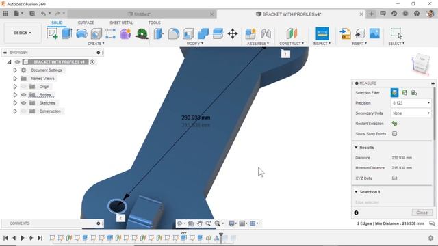The width and height of the screenshot is (438, 246).
Task: Select the Offset Face tool
Action: pyautogui.click(x=218, y=33)
